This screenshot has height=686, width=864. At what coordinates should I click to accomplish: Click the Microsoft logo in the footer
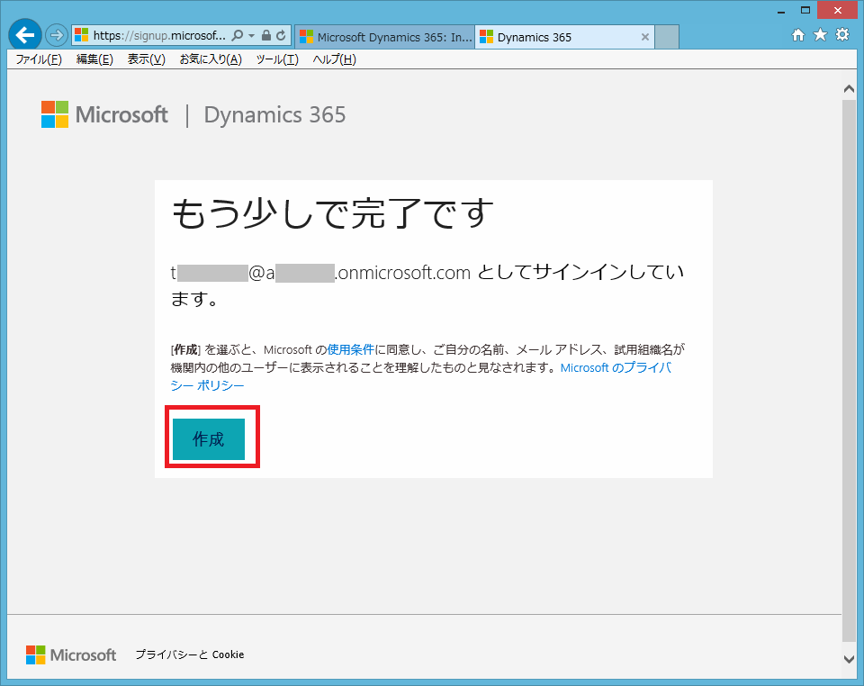tap(71, 654)
